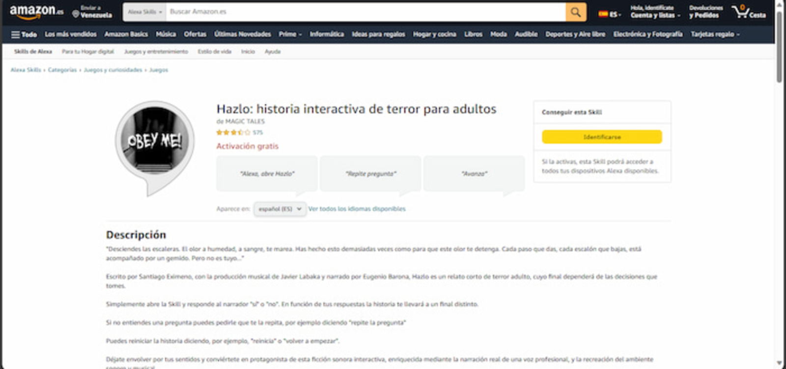Open the Cuenta y listas dropdown

[655, 12]
